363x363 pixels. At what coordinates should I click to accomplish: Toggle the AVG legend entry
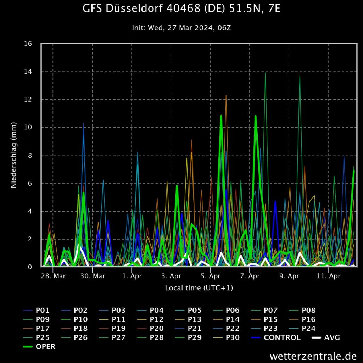click(332, 337)
